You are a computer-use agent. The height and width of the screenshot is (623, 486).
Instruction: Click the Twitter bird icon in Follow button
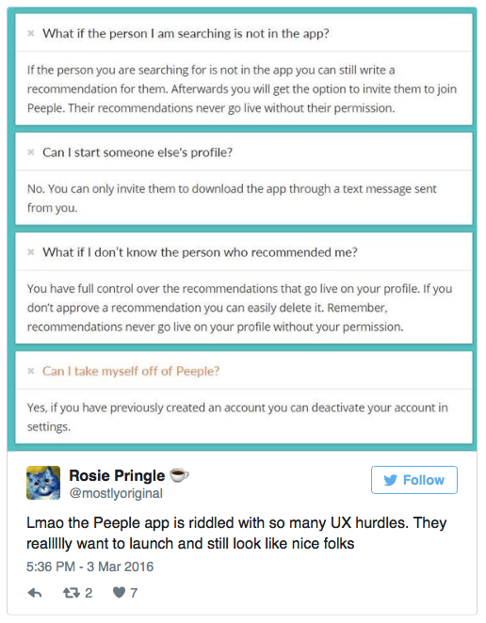pyautogui.click(x=391, y=480)
